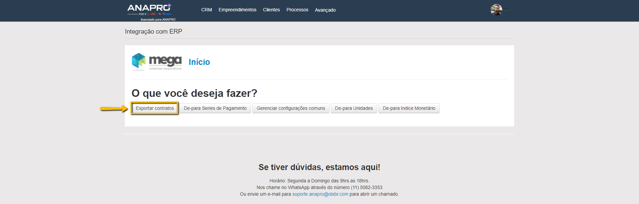Select Clientes in the navigation bar
Screen dimensions: 639x204
click(271, 10)
